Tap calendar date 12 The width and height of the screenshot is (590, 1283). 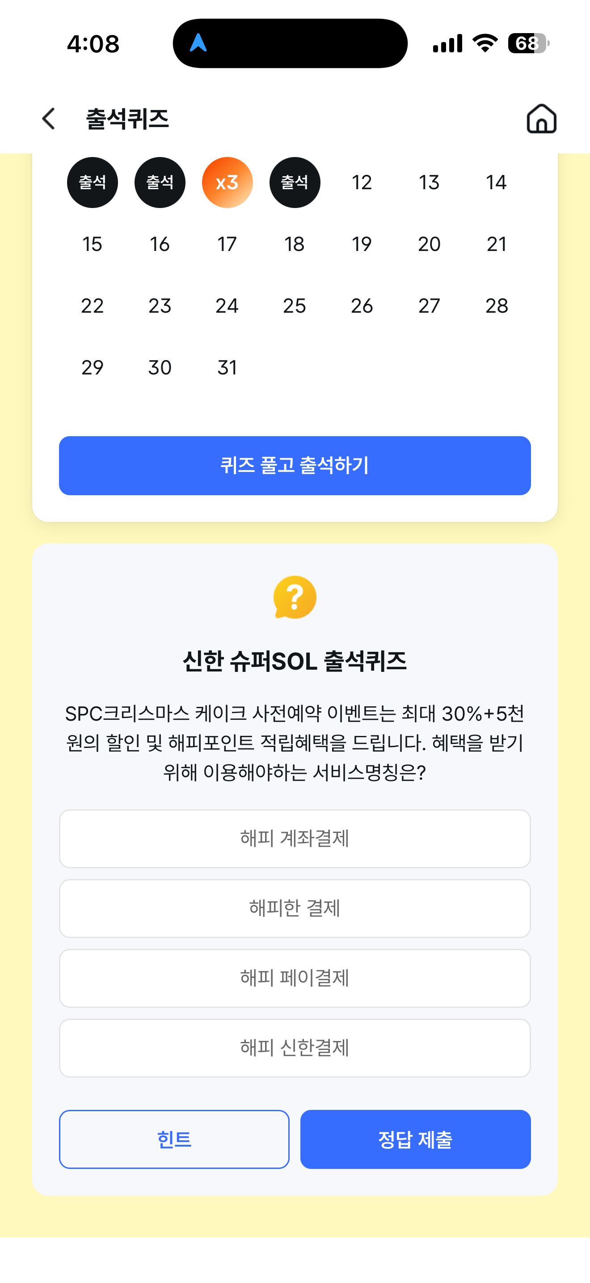(362, 182)
